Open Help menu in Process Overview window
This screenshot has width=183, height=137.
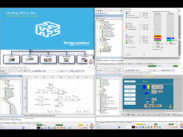123,68
